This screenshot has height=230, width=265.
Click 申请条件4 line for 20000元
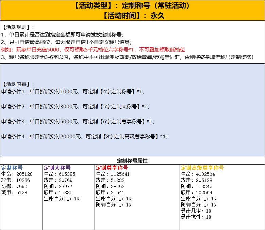coord(84,136)
